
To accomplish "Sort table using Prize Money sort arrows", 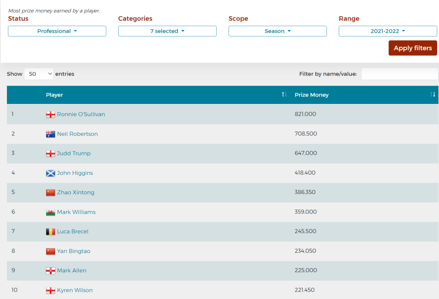I will click(432, 95).
